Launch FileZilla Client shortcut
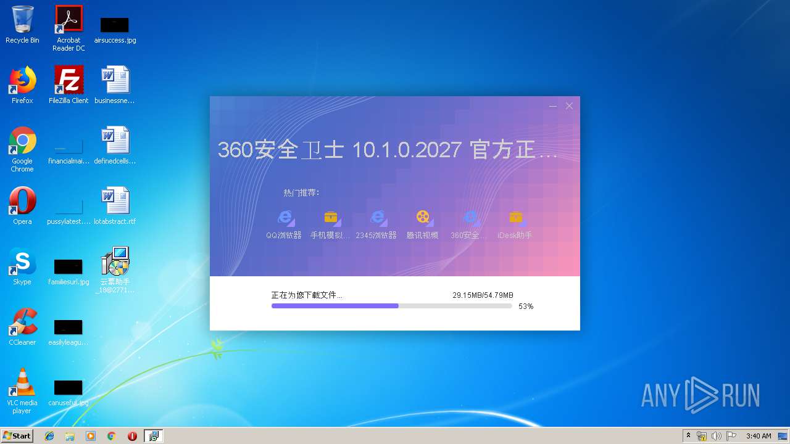The height and width of the screenshot is (444, 790). tap(69, 85)
